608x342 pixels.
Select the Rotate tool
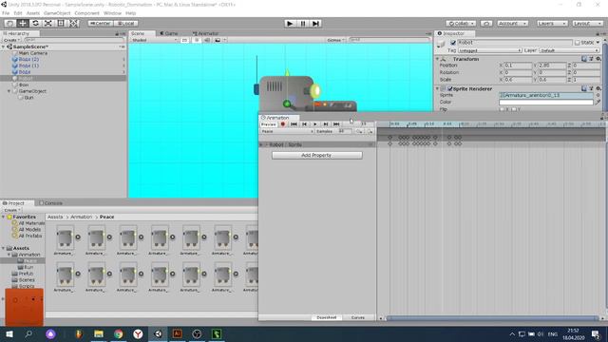(36, 23)
